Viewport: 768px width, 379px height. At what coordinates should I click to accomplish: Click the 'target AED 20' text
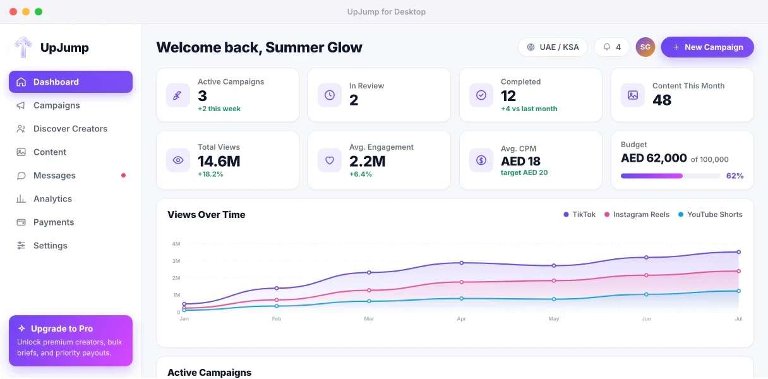coord(524,172)
